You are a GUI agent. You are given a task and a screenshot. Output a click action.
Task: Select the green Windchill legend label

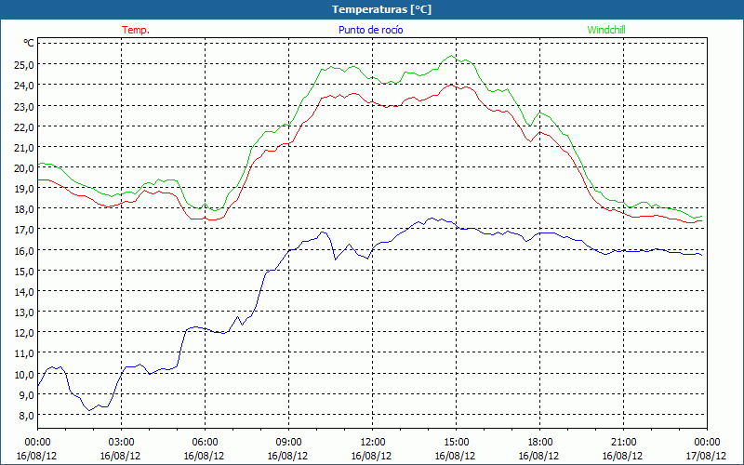pyautogui.click(x=606, y=30)
